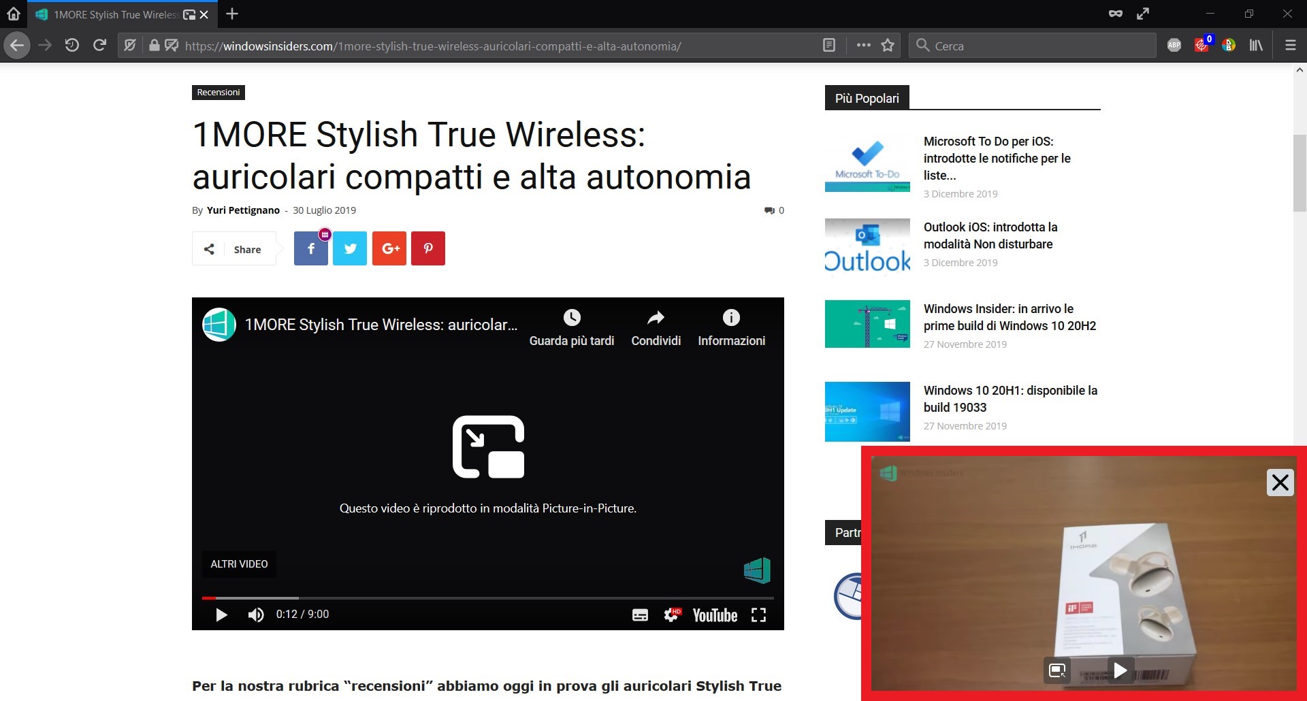Click the video title link in player
1307x701 pixels.
tap(381, 325)
